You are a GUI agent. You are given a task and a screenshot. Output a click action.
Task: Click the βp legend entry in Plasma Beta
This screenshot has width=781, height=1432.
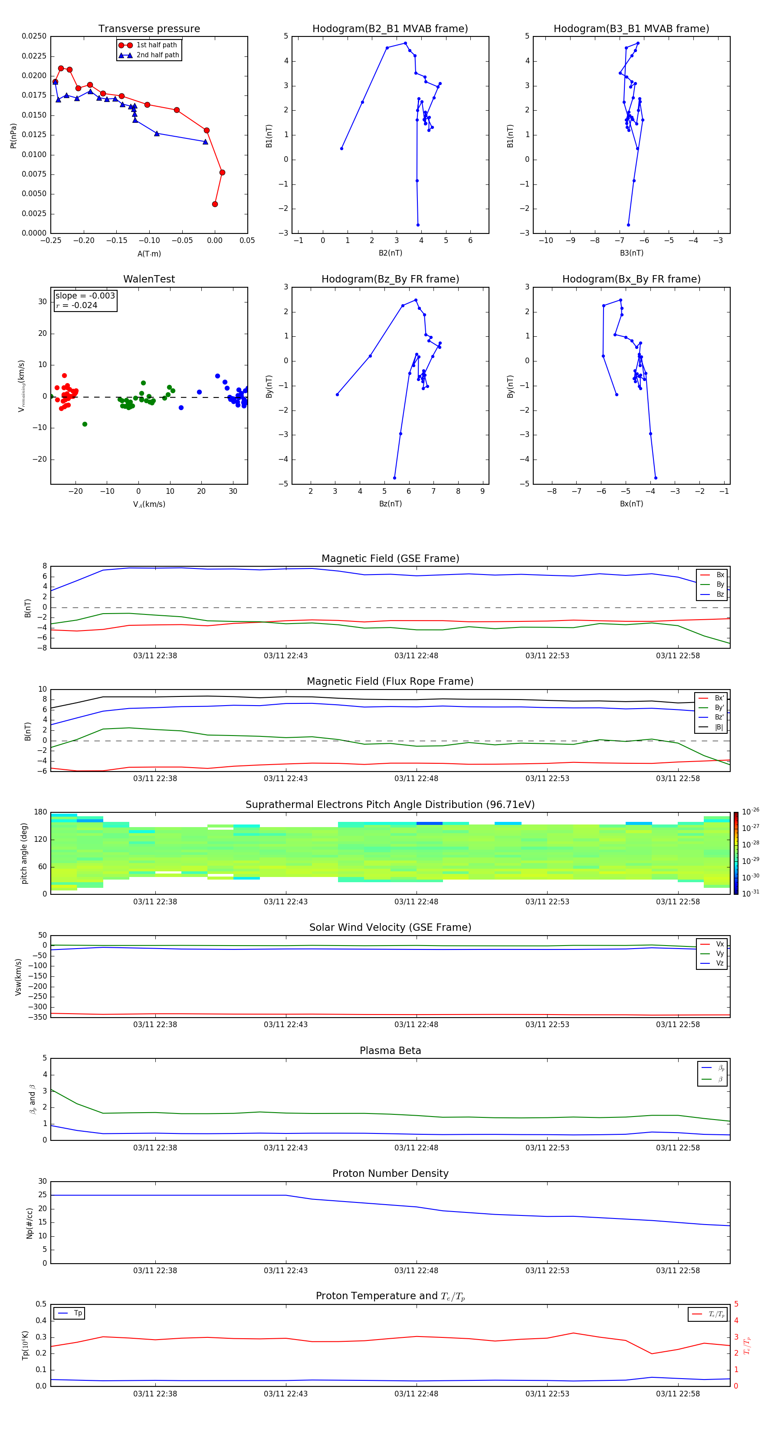(x=712, y=1068)
